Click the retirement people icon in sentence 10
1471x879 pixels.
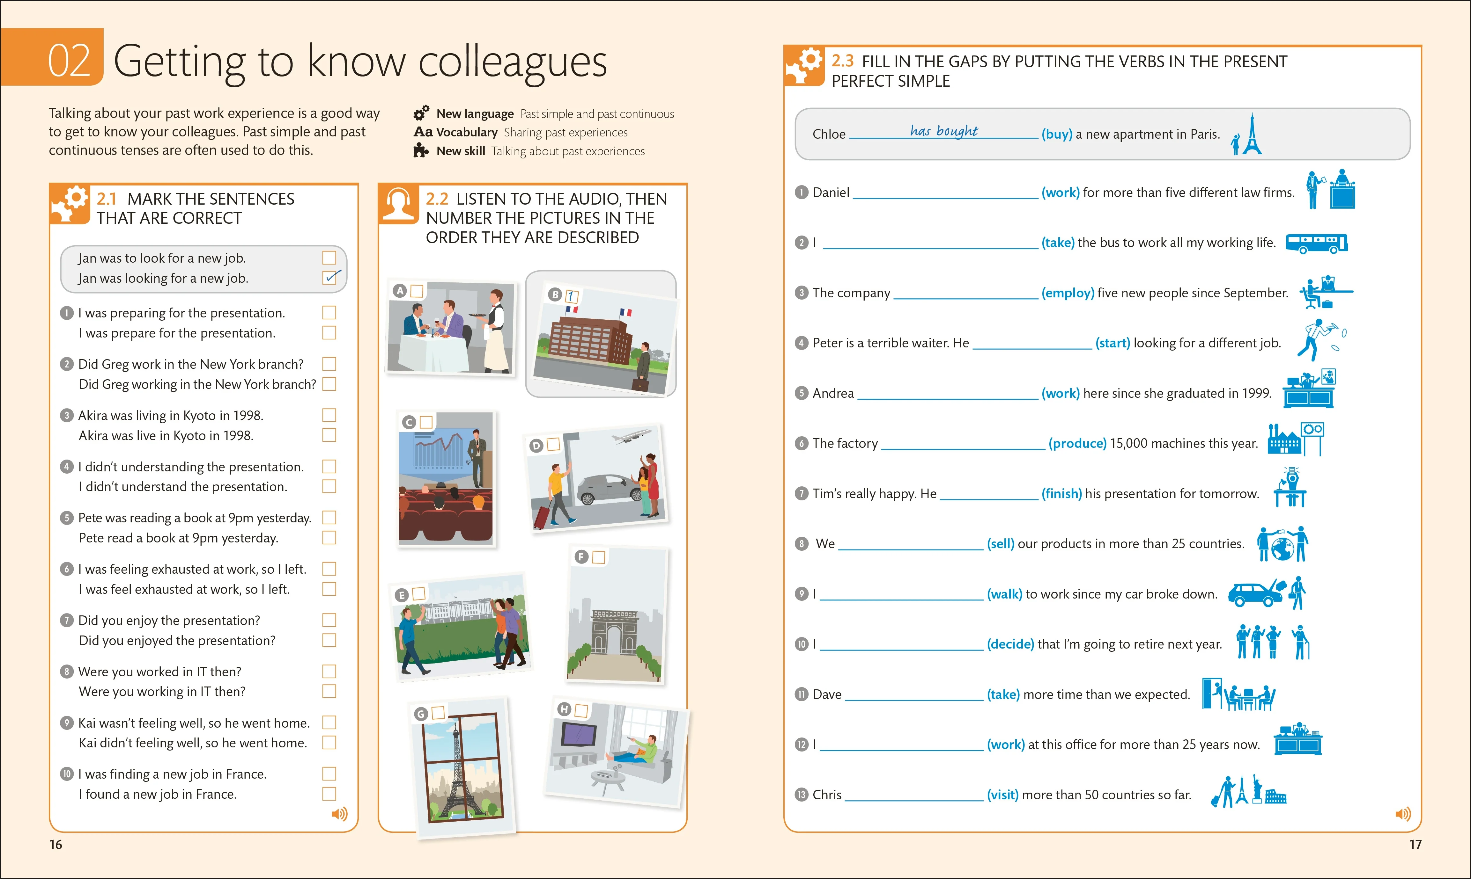coord(1273,642)
